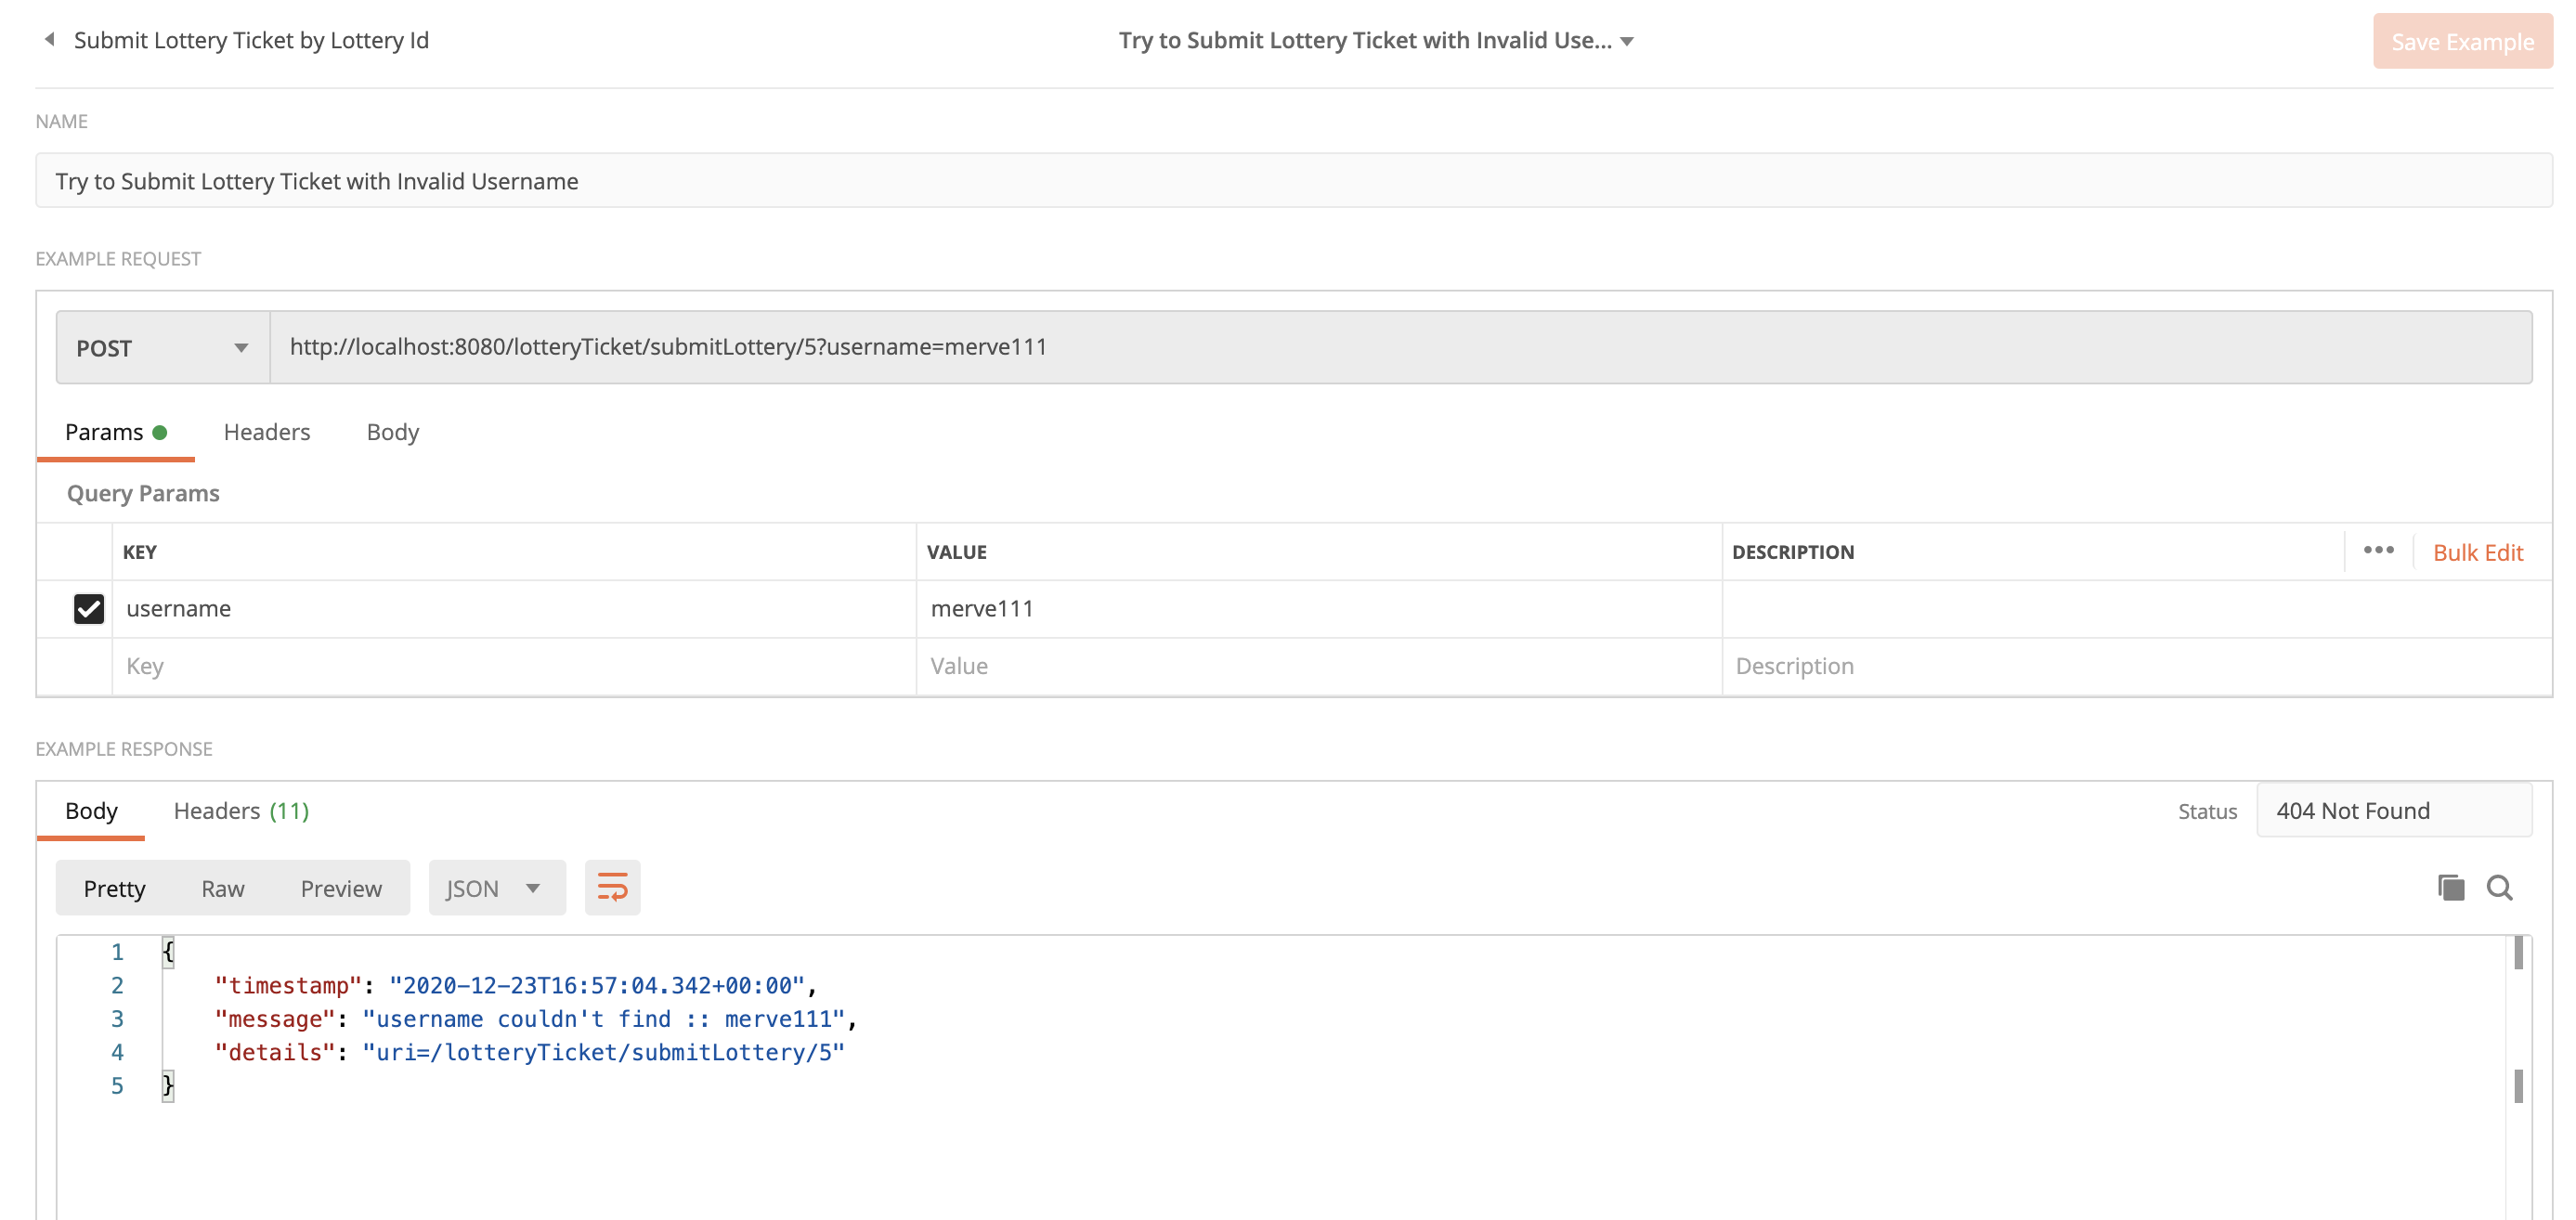
Task: Copy the response body with the copy icon
Action: pyautogui.click(x=2451, y=888)
